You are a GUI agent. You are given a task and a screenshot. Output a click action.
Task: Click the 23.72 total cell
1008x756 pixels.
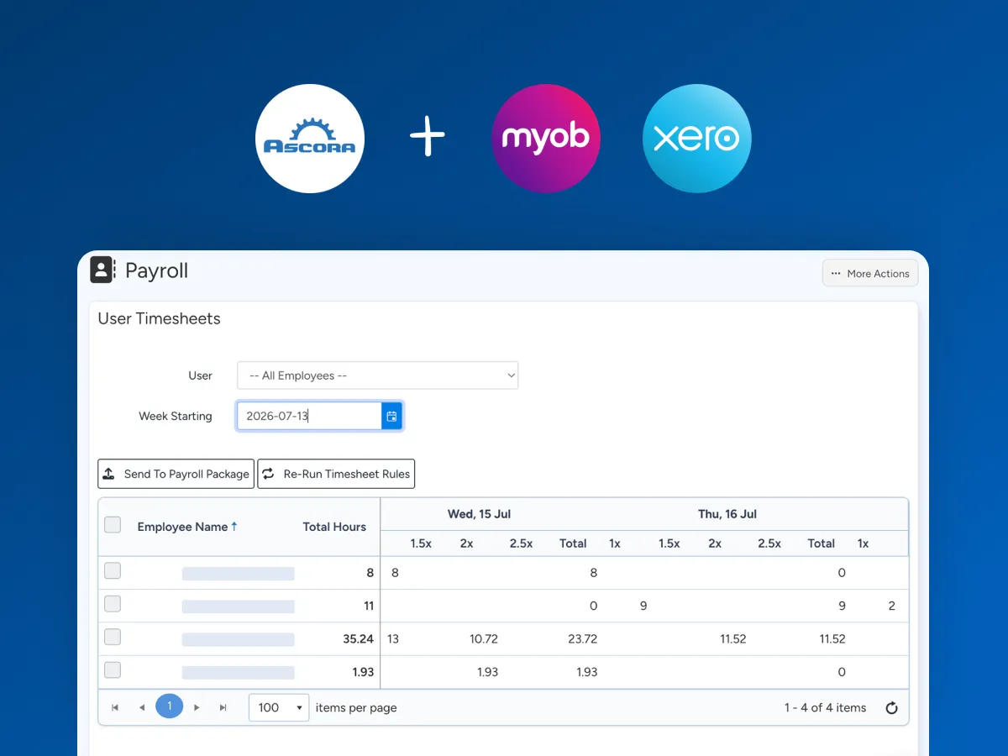(582, 639)
